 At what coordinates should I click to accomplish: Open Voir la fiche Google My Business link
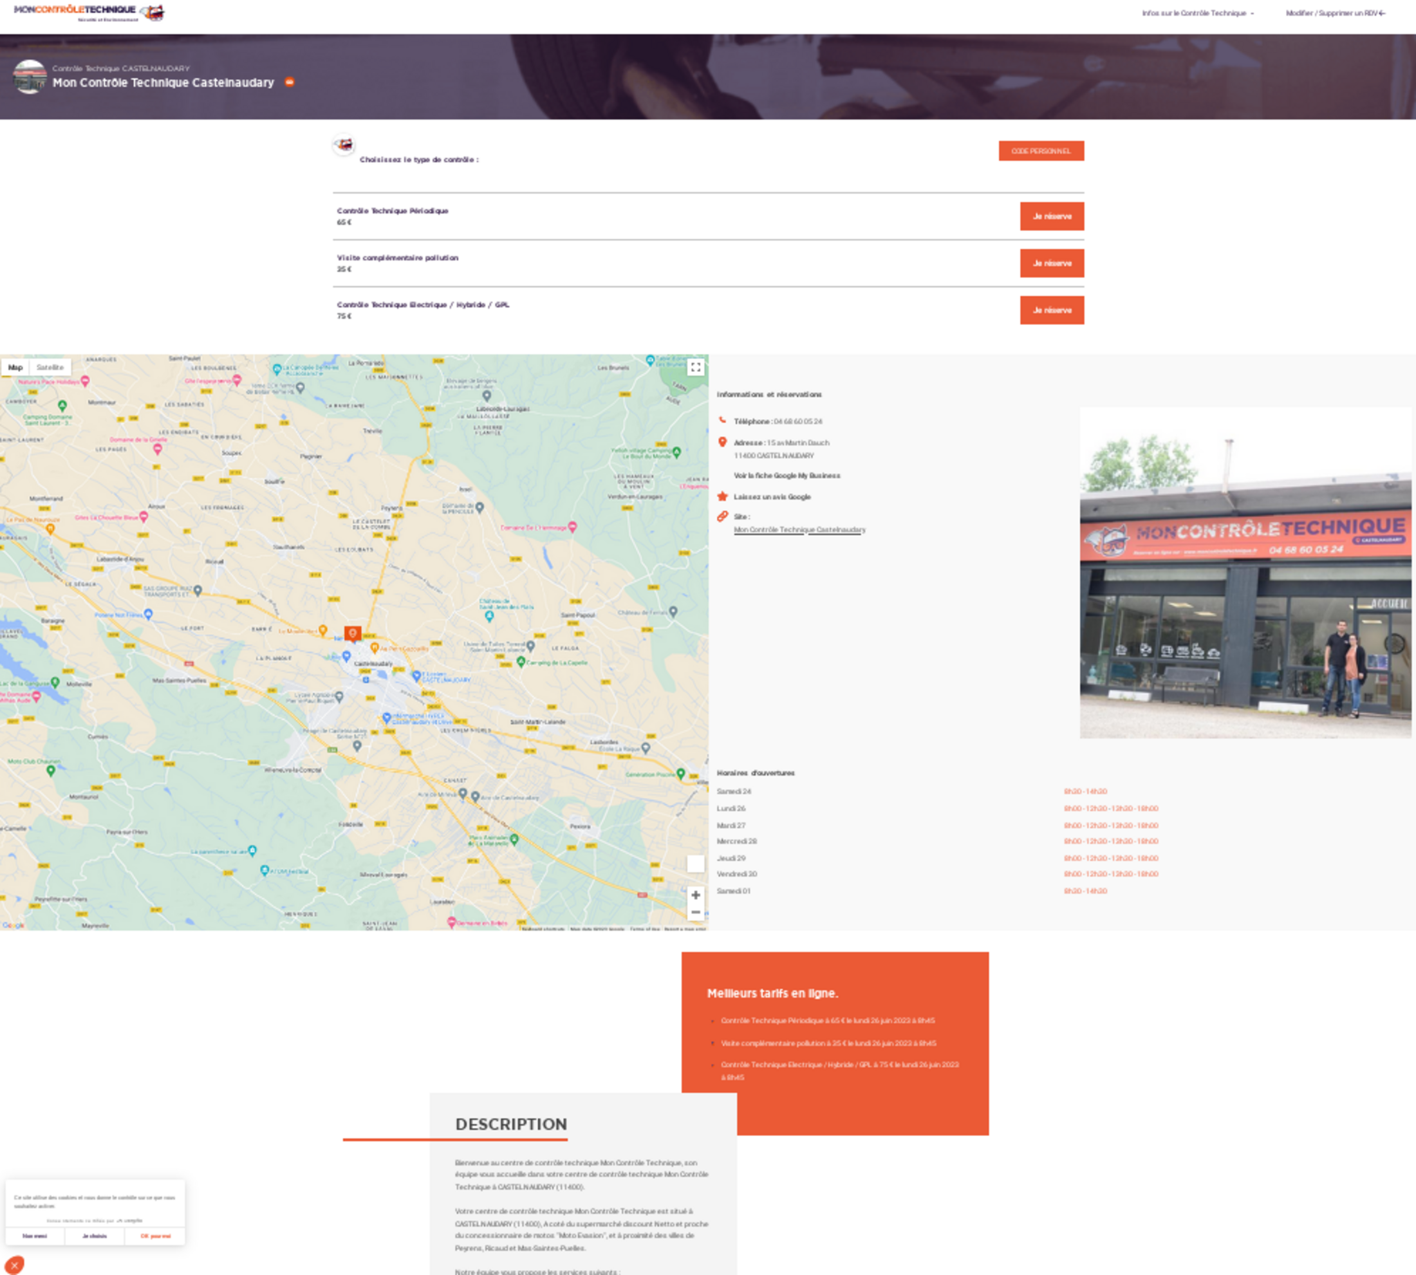point(787,476)
